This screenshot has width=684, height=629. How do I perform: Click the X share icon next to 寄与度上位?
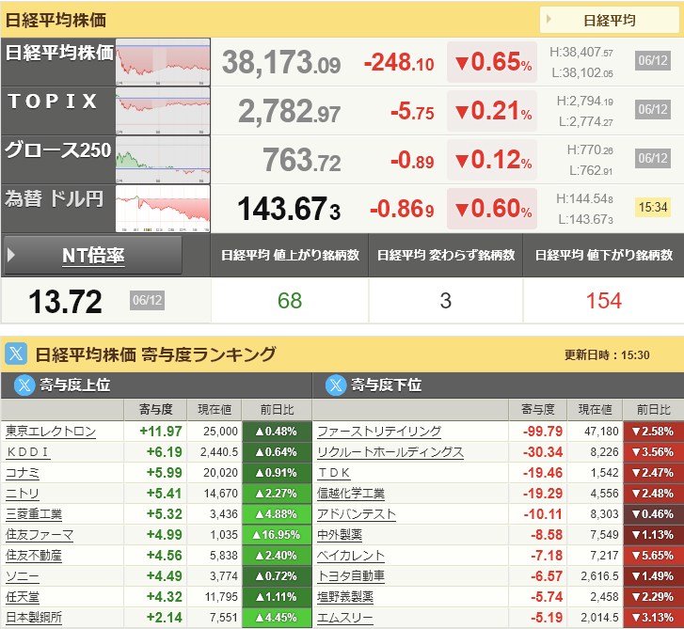[x=24, y=385]
